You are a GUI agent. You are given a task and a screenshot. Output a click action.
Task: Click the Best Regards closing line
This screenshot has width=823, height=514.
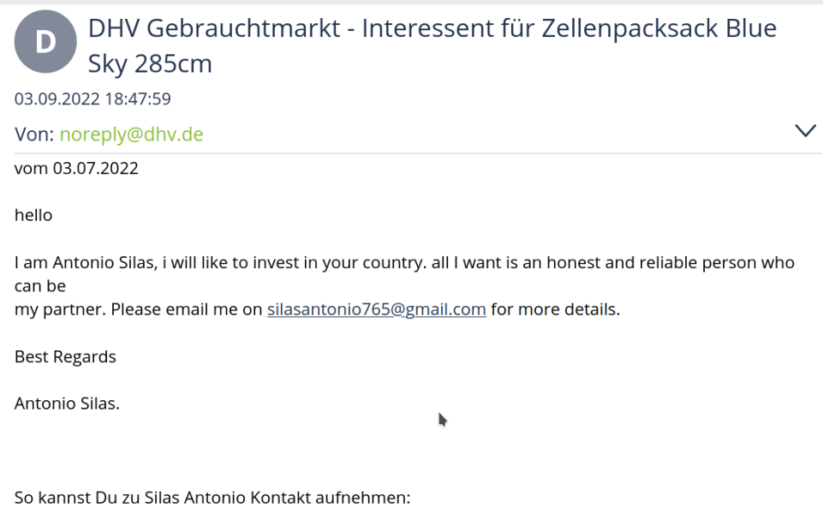tap(65, 356)
